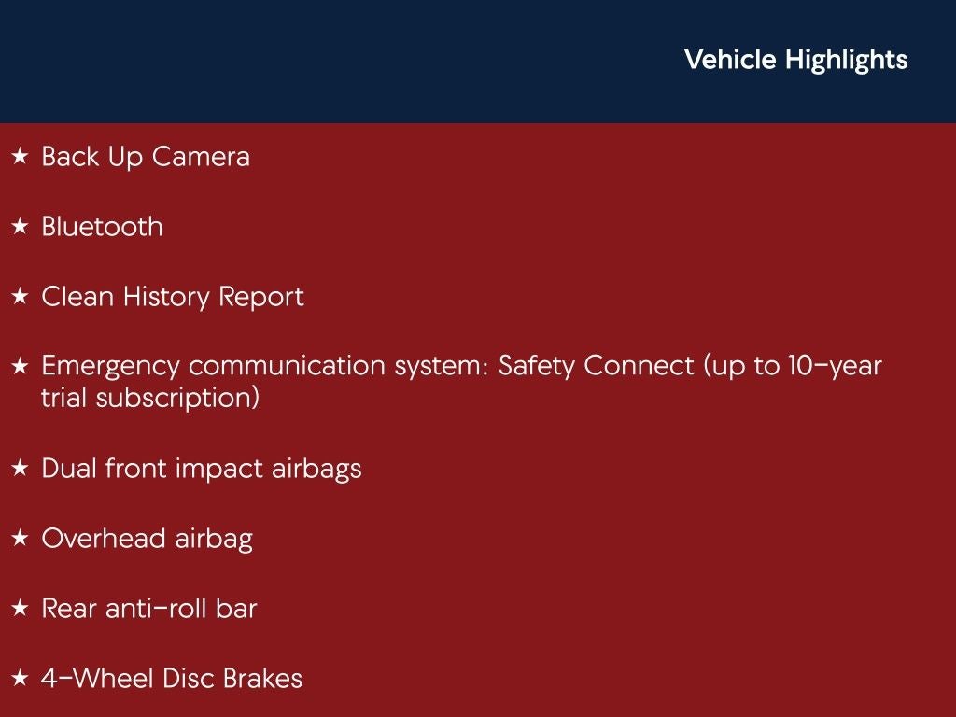
Task: Tap the star next to Dual front impact airbags
Action: (20, 469)
